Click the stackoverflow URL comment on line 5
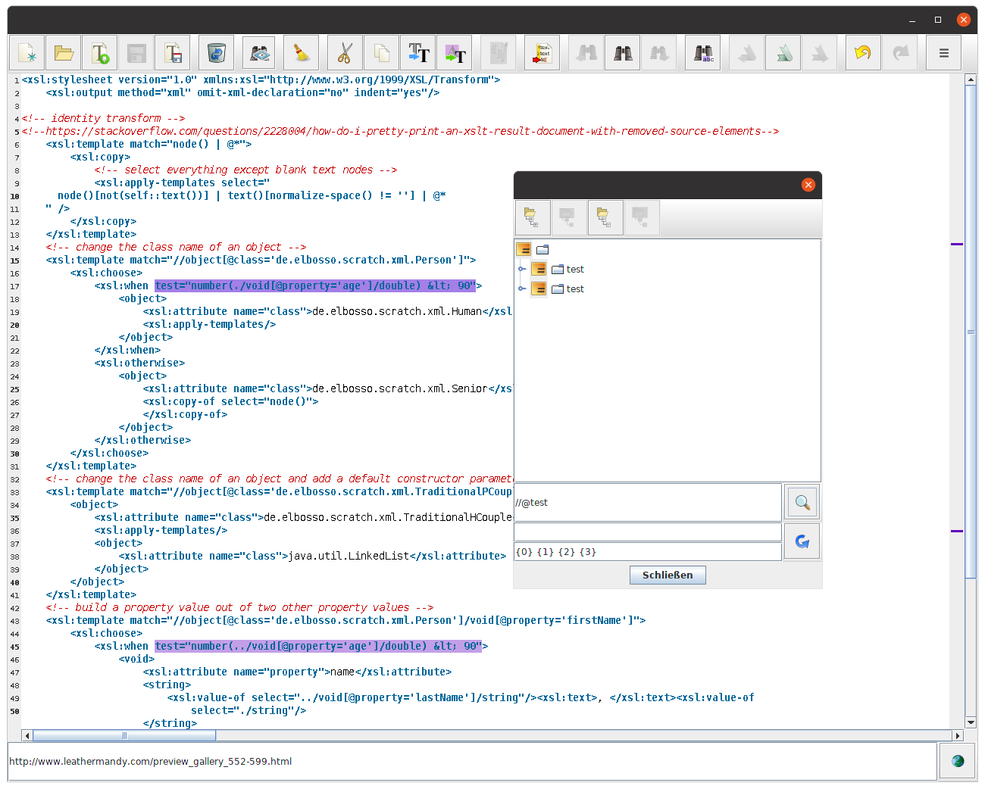985x789 pixels. coord(400,131)
